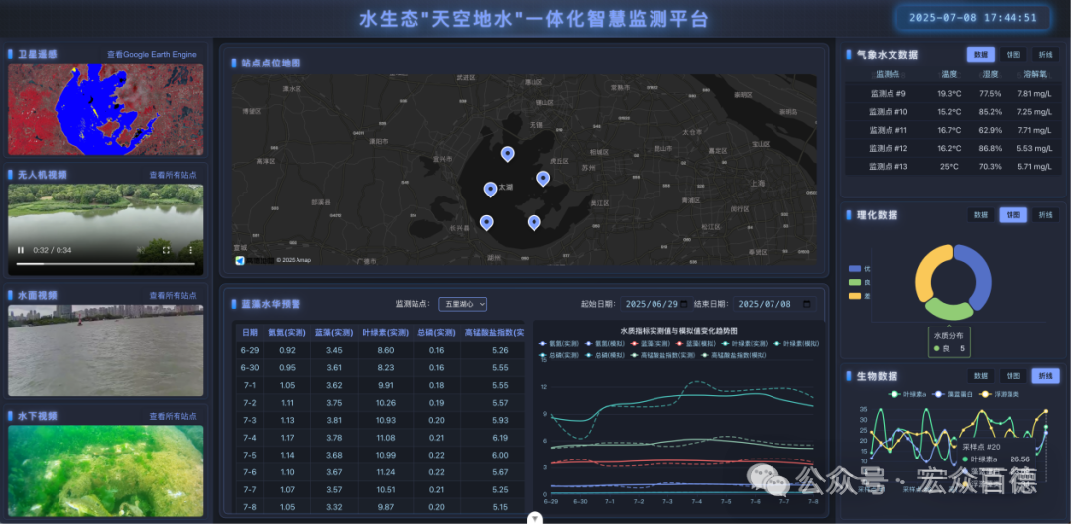Open the drone video more-options menu
The height and width of the screenshot is (524, 1071).
pos(190,250)
